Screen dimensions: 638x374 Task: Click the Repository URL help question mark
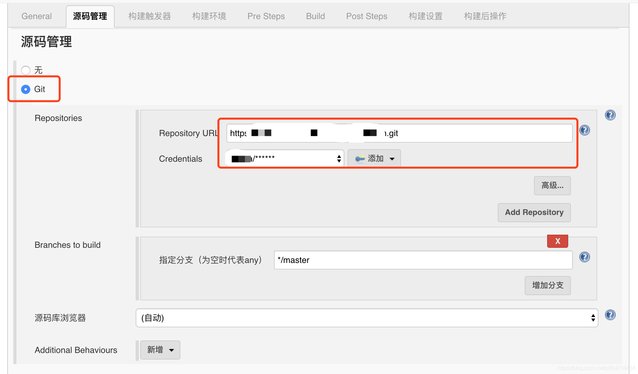(585, 130)
